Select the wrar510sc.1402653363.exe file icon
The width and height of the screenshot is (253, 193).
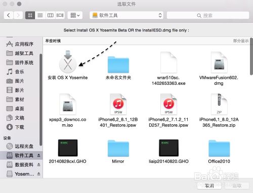[168, 62]
